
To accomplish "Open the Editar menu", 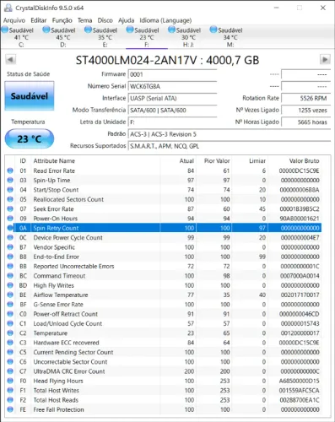I will pos(39,20).
